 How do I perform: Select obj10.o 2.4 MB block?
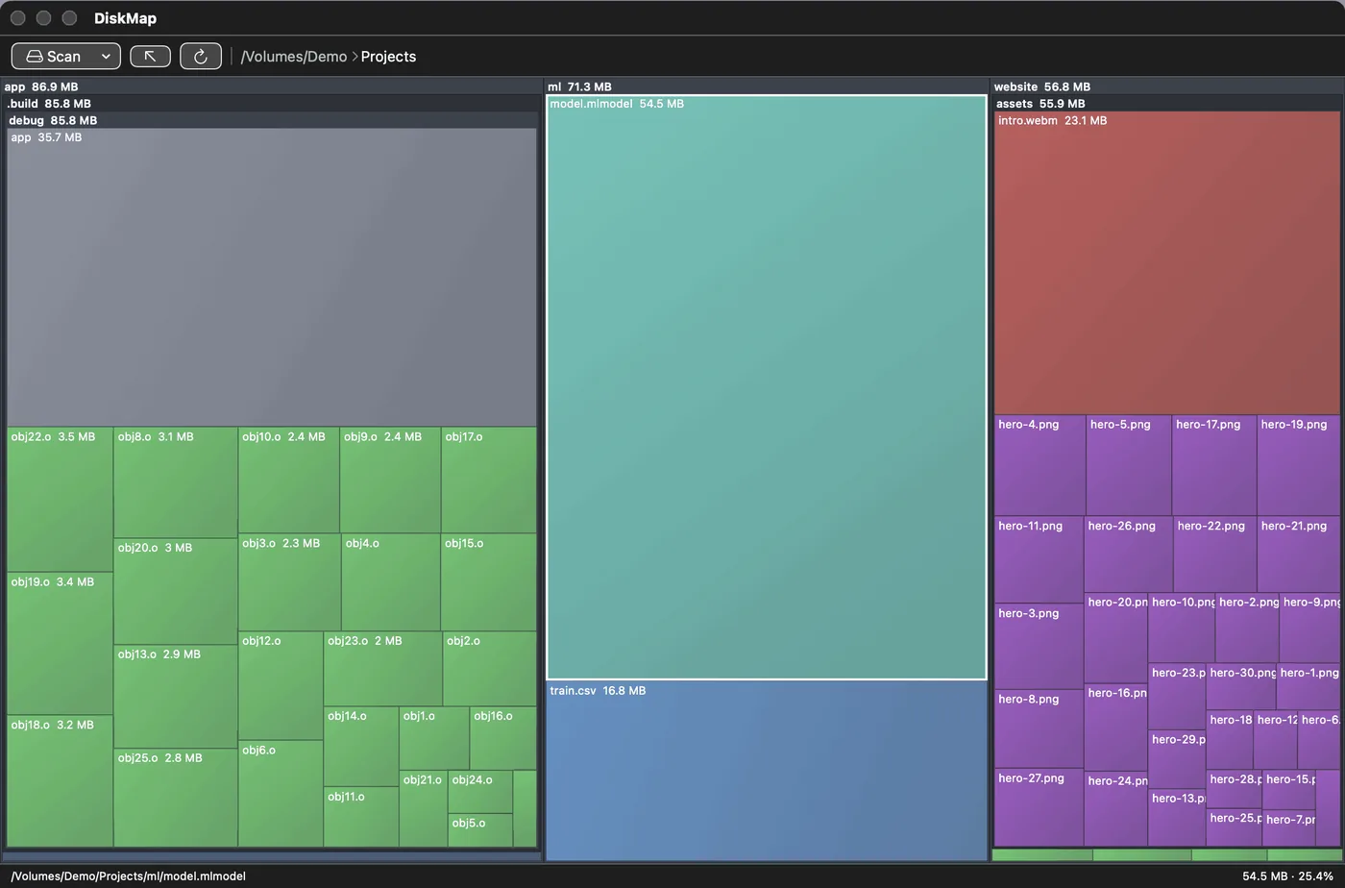click(x=289, y=481)
